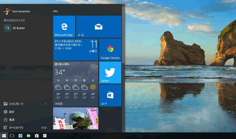Open Task View on the taskbar
The height and width of the screenshot is (139, 236).
pos(12,136)
